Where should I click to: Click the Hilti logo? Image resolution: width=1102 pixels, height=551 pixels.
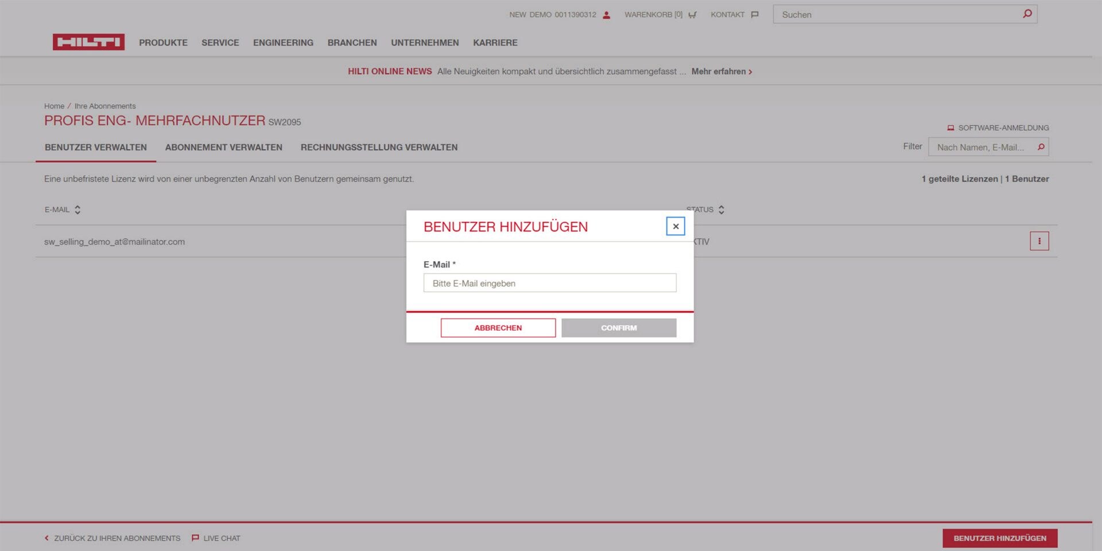point(88,42)
